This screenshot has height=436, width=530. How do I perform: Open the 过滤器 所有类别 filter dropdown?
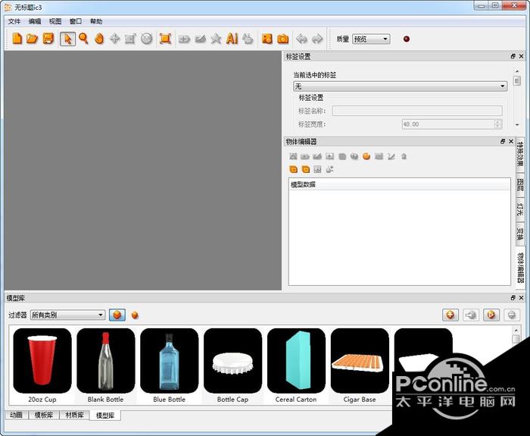click(67, 315)
